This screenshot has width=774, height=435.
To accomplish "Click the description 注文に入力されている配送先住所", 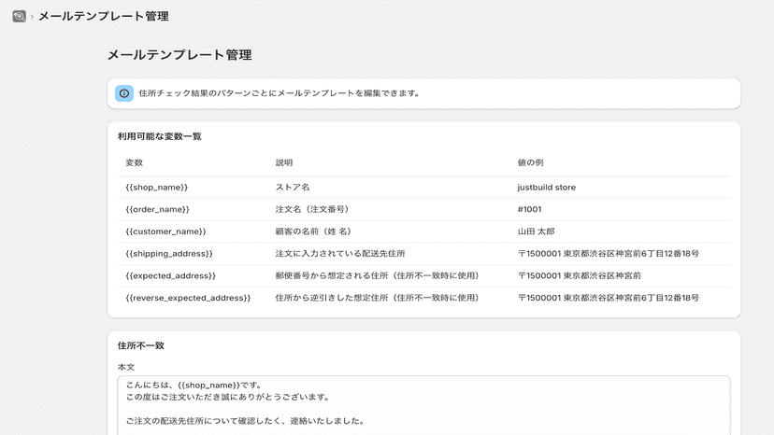I will 340,254.
